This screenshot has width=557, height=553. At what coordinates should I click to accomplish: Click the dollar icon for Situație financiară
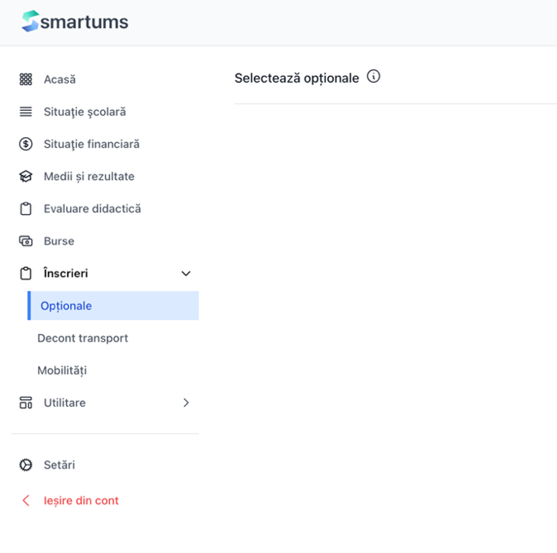coord(26,144)
